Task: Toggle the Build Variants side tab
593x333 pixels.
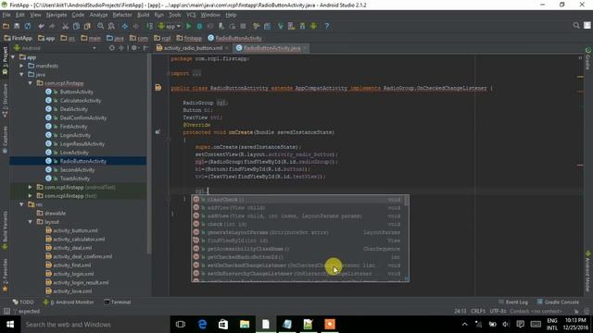Action: click(5, 229)
